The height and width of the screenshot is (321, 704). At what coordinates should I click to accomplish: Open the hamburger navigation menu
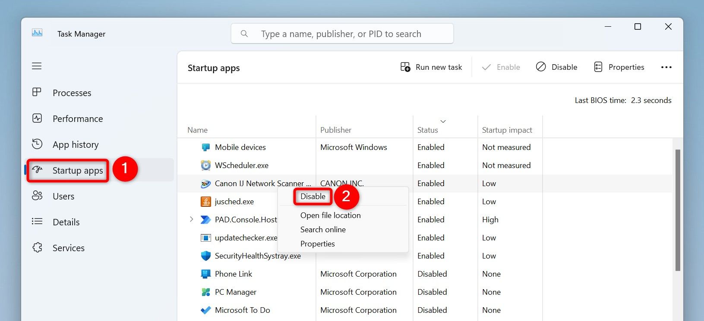37,66
